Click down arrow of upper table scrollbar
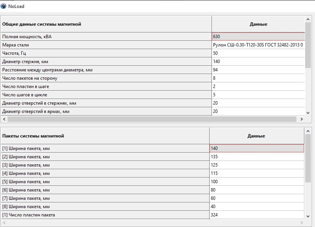This screenshot has width=315, height=227. click(308, 113)
